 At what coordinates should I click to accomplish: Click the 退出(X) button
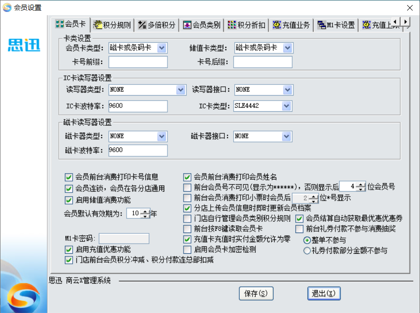click(324, 294)
